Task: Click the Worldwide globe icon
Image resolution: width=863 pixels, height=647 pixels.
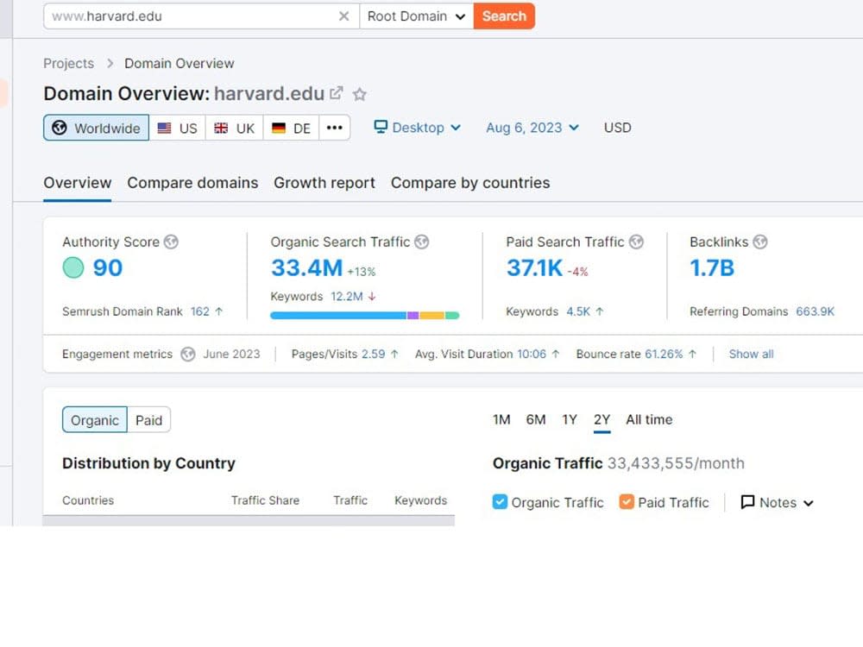Action: click(x=60, y=128)
